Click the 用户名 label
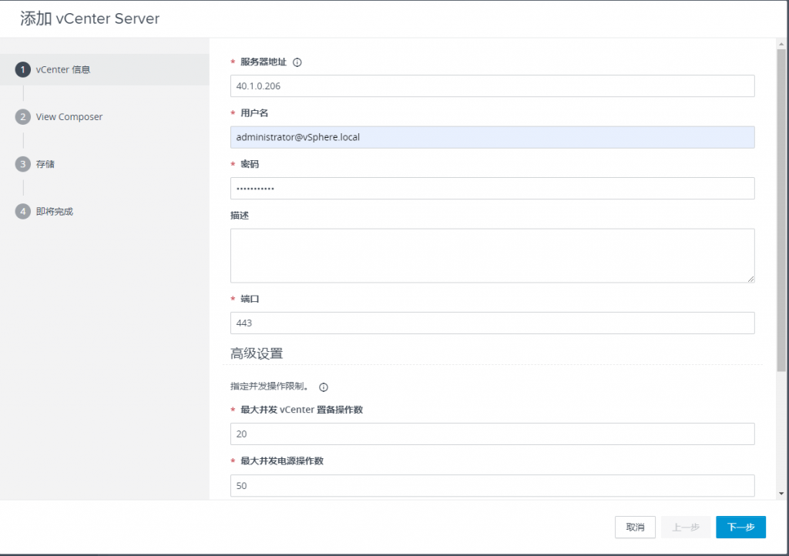This screenshot has height=556, width=789. point(254,113)
